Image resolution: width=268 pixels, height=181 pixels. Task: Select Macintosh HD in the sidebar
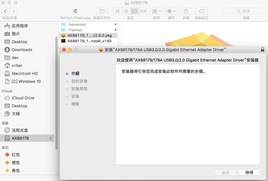27,73
